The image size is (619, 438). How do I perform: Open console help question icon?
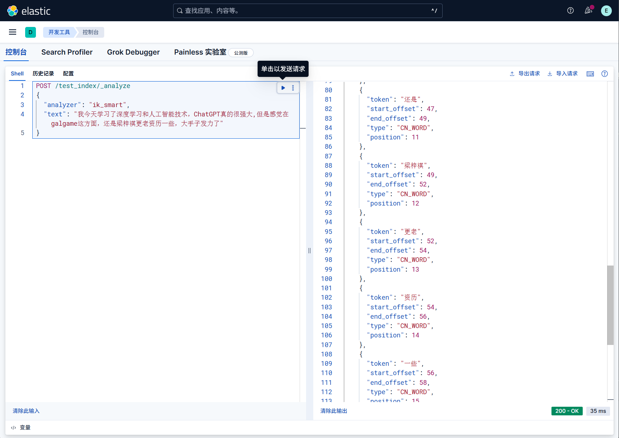click(604, 74)
